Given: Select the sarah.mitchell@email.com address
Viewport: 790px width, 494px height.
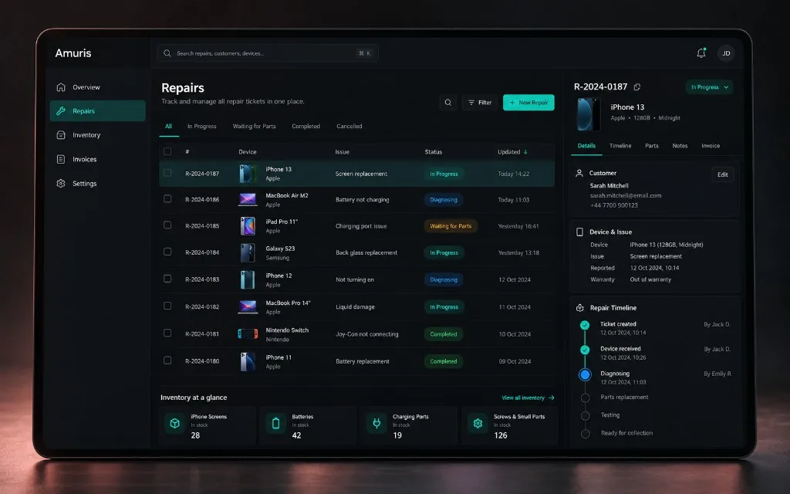Looking at the screenshot, I should pos(626,195).
